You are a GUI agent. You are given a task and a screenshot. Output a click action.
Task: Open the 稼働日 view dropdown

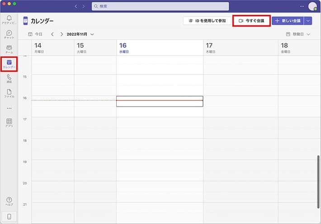click(298, 34)
